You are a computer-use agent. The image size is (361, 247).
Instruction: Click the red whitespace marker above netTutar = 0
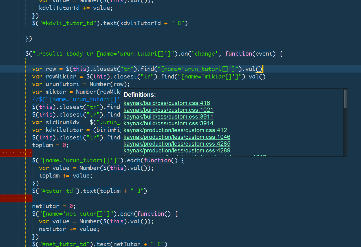[16, 198]
